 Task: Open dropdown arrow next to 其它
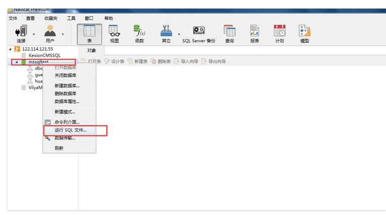(179, 34)
